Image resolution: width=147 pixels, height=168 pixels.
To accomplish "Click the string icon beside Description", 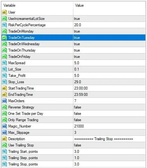I will click(4, 139).
